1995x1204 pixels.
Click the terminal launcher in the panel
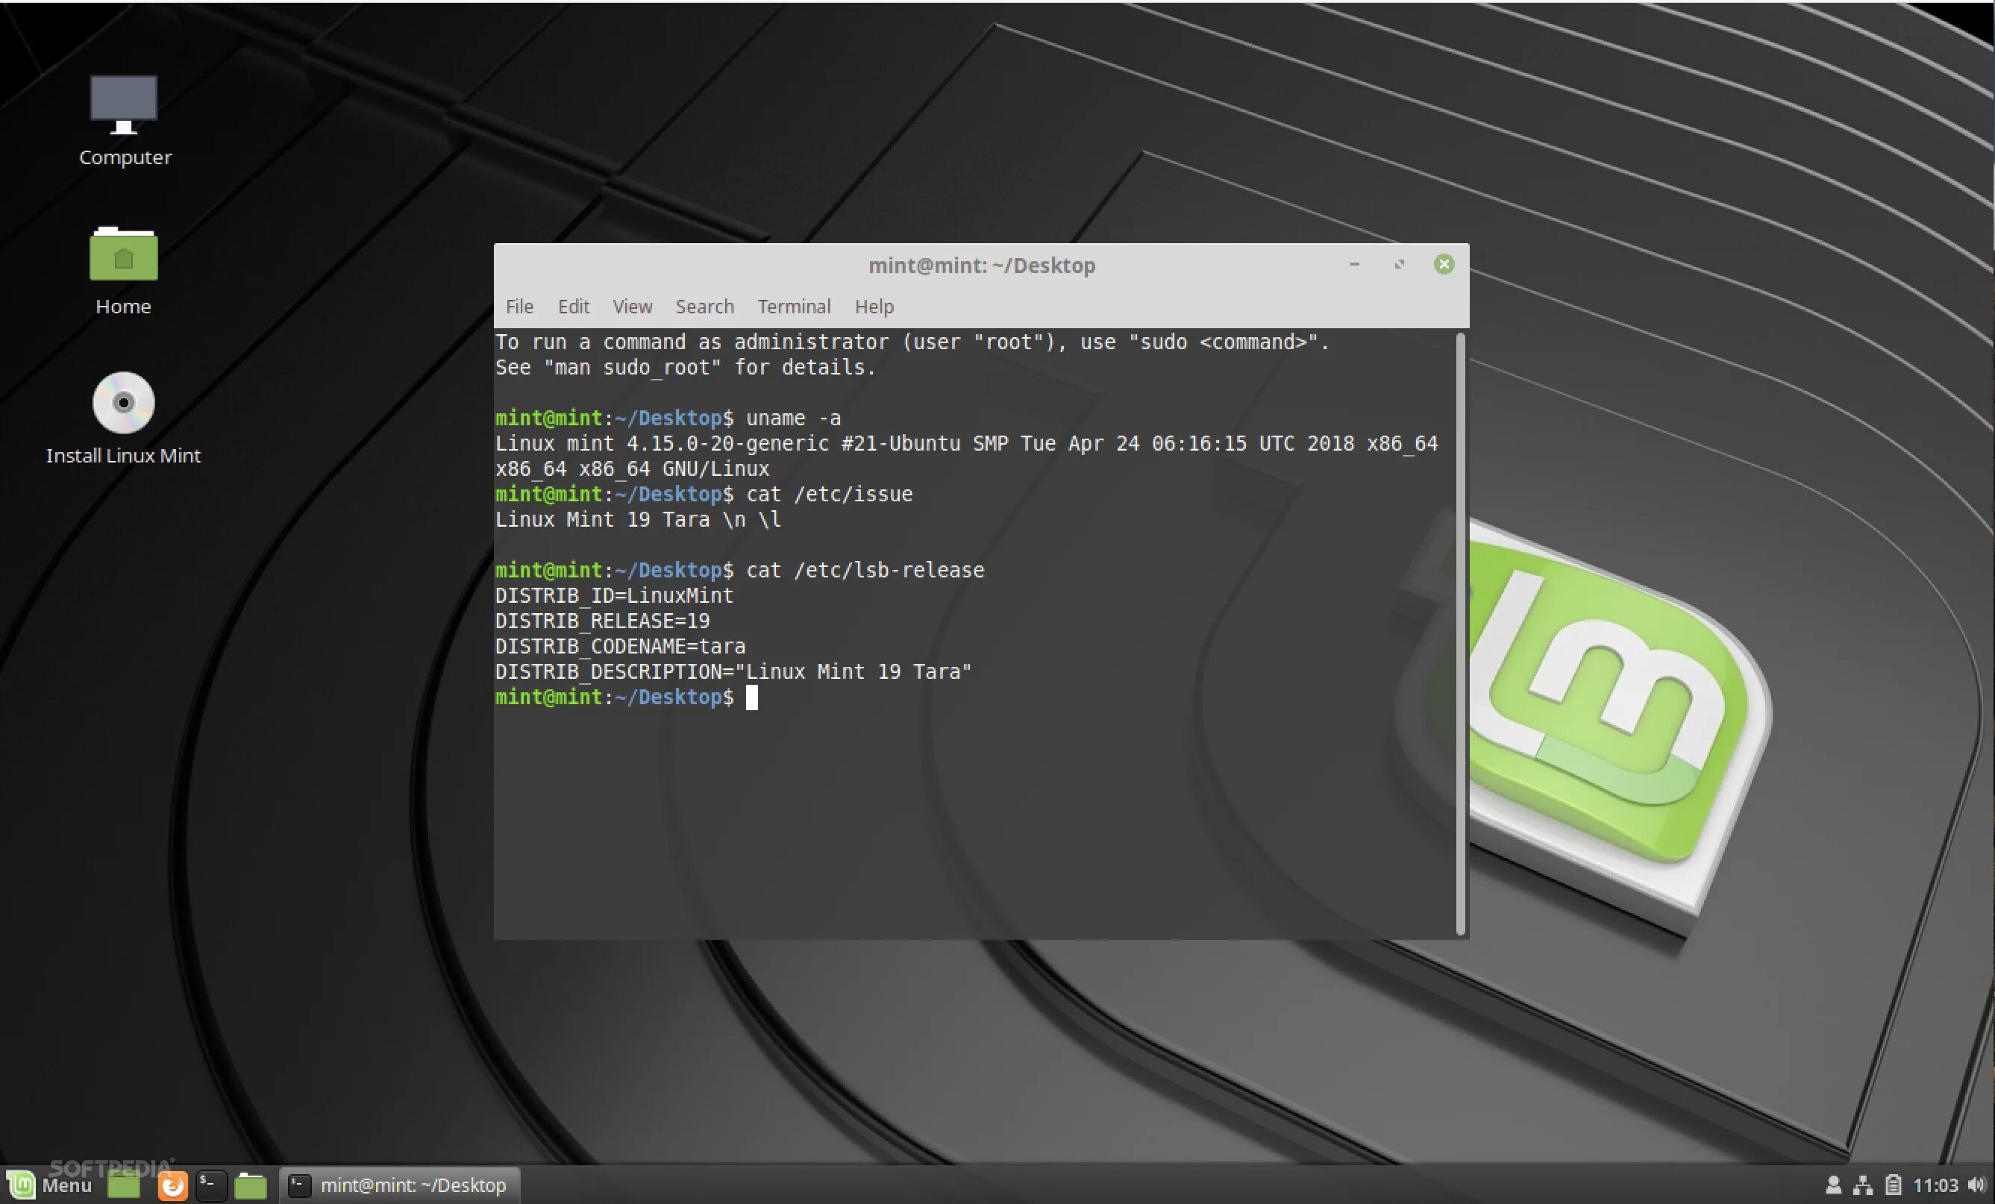tap(210, 1185)
